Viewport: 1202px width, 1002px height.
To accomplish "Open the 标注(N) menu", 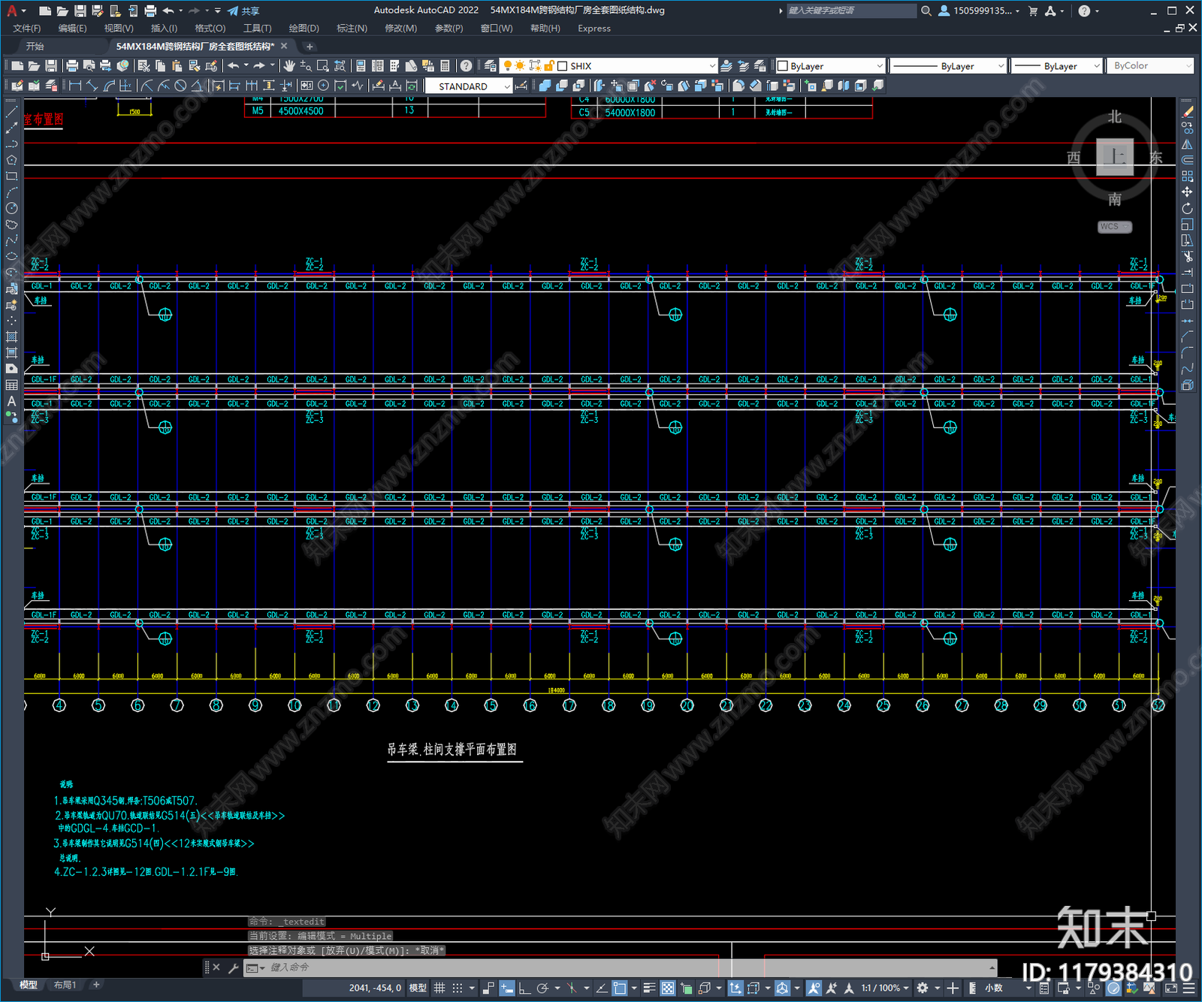I will (352, 29).
